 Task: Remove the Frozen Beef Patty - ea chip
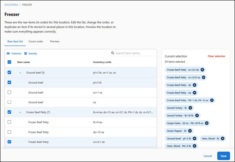point(194,93)
